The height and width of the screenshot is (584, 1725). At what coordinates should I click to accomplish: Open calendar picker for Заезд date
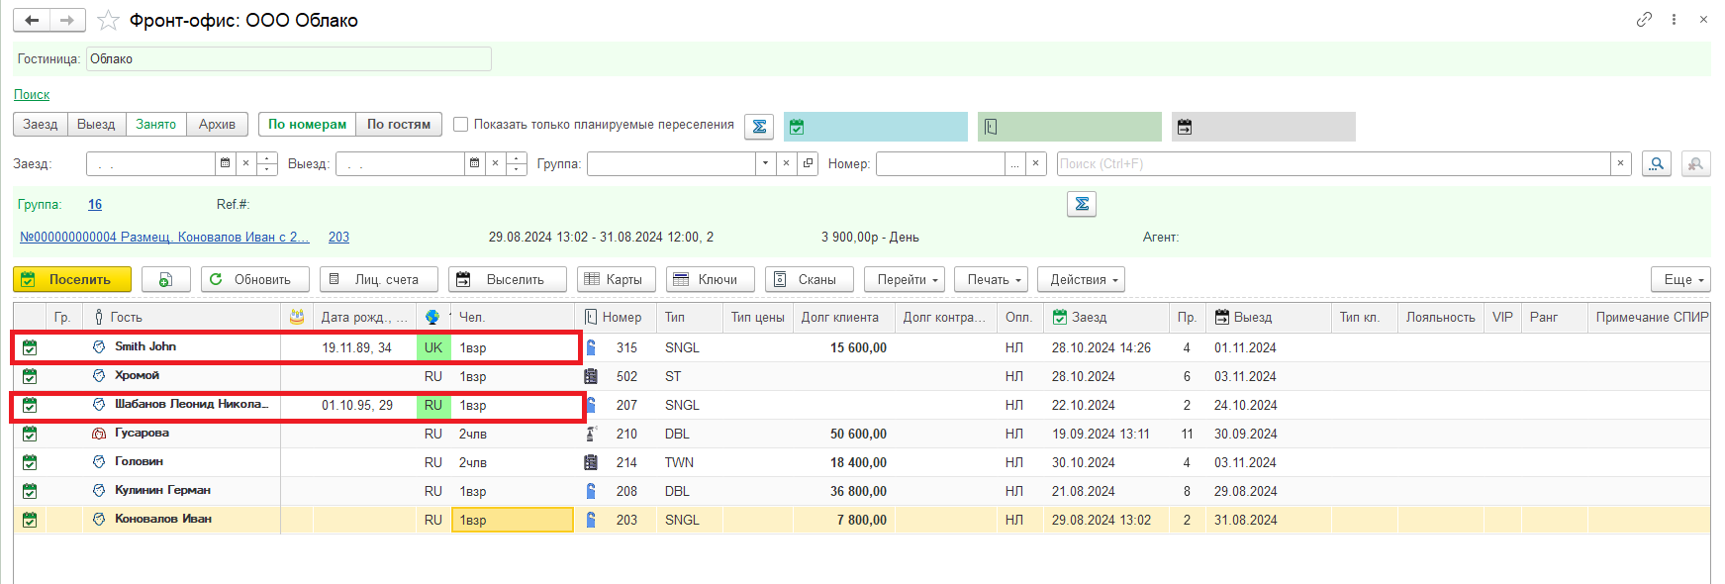click(x=225, y=163)
